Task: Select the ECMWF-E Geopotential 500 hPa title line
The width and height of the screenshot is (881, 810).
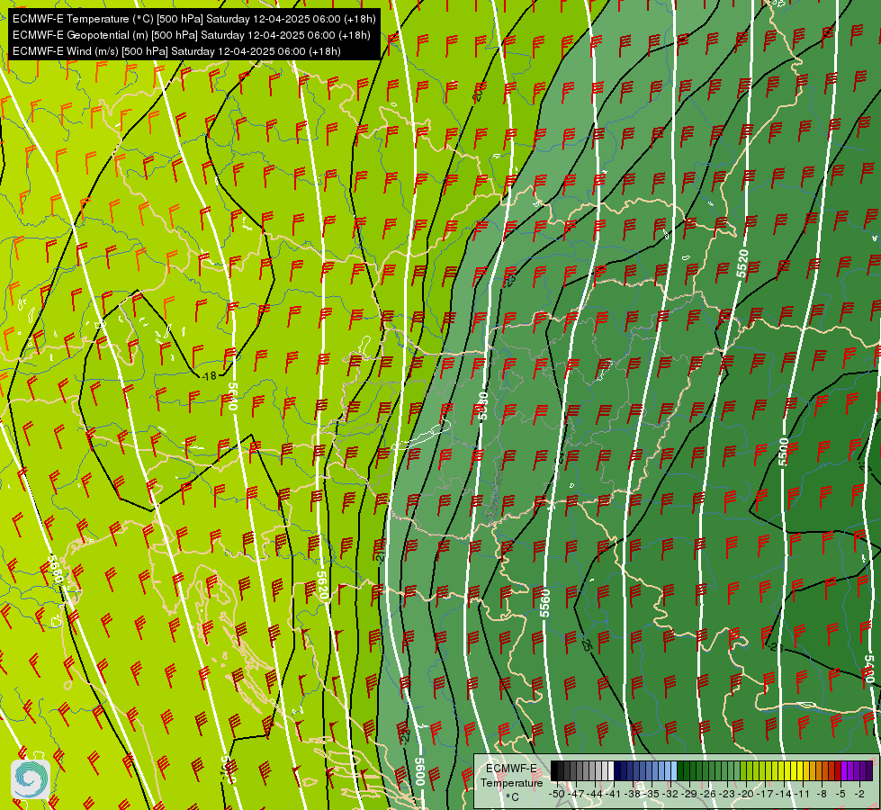Action: (191, 35)
